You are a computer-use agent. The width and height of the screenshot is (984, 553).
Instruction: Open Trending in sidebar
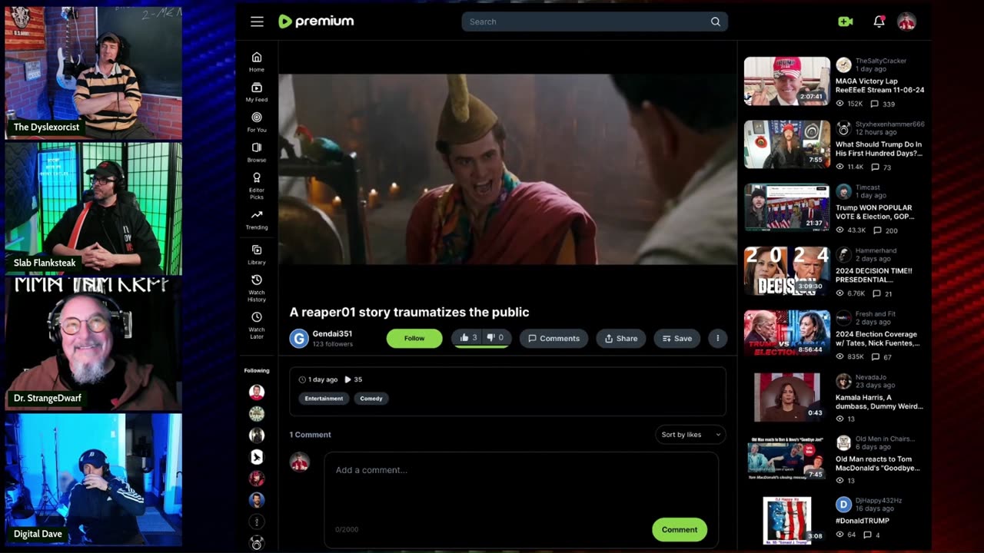point(257,220)
